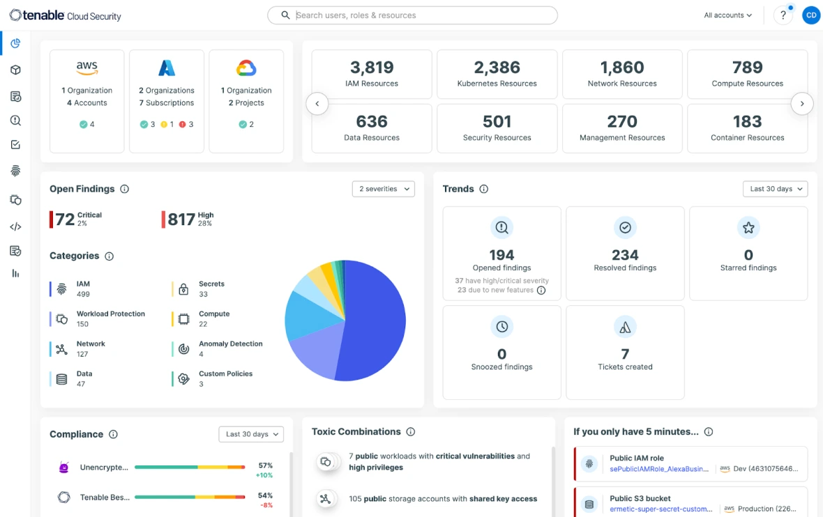Viewport: 823px width, 517px height.
Task: Click the bar chart reports sidebar icon
Action: (15, 274)
